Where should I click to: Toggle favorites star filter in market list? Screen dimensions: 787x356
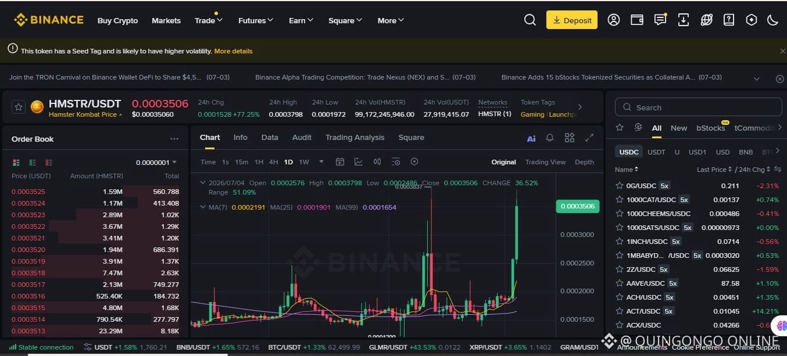tap(620, 128)
